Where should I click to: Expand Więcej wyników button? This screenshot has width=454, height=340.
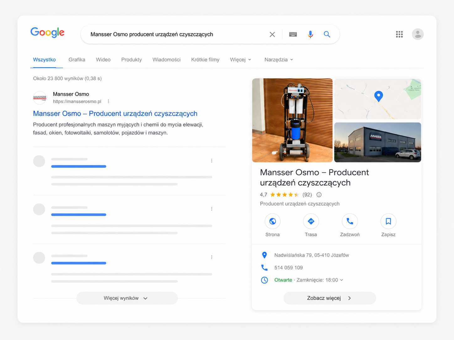[127, 298]
